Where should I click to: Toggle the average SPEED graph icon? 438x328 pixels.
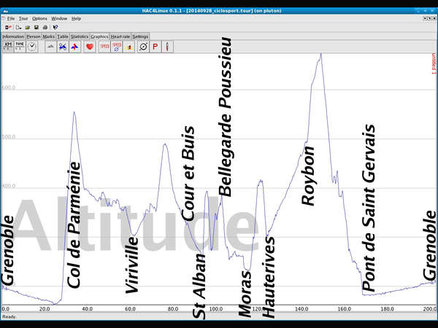pos(117,46)
